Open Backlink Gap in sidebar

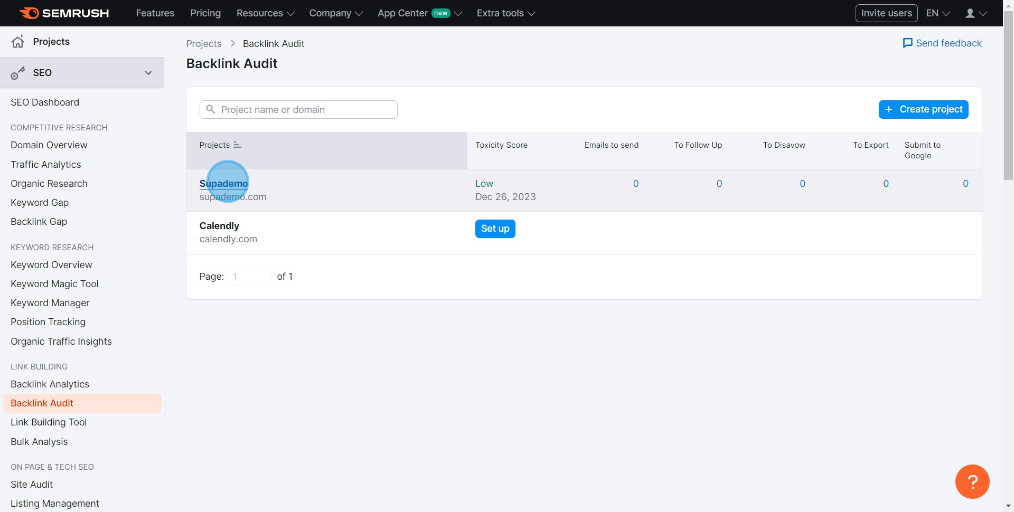pos(39,222)
